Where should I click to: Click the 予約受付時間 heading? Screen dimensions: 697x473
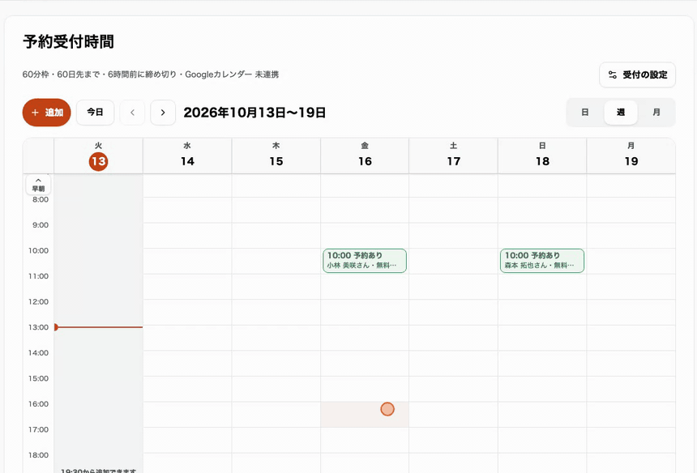[68, 42]
